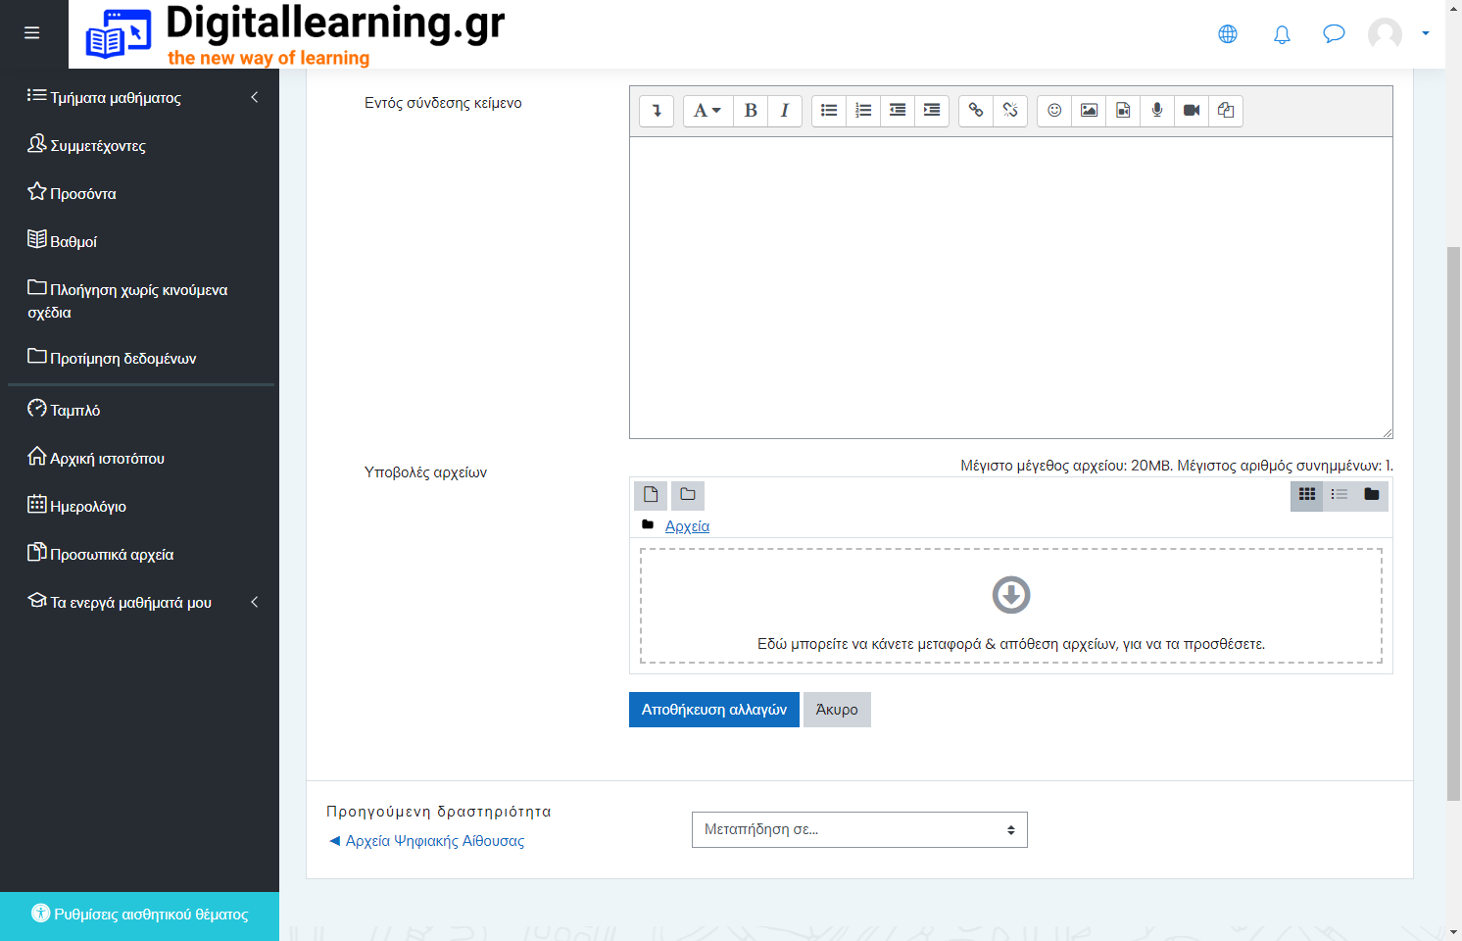Click the Αποθήκευση αλλαγών button
This screenshot has width=1462, height=941.
coord(714,710)
